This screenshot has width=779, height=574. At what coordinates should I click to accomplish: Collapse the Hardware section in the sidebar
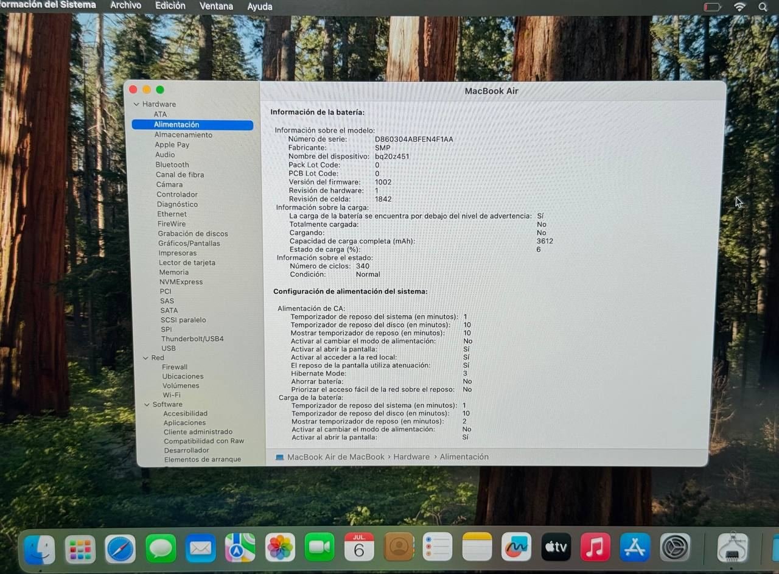[x=136, y=104]
